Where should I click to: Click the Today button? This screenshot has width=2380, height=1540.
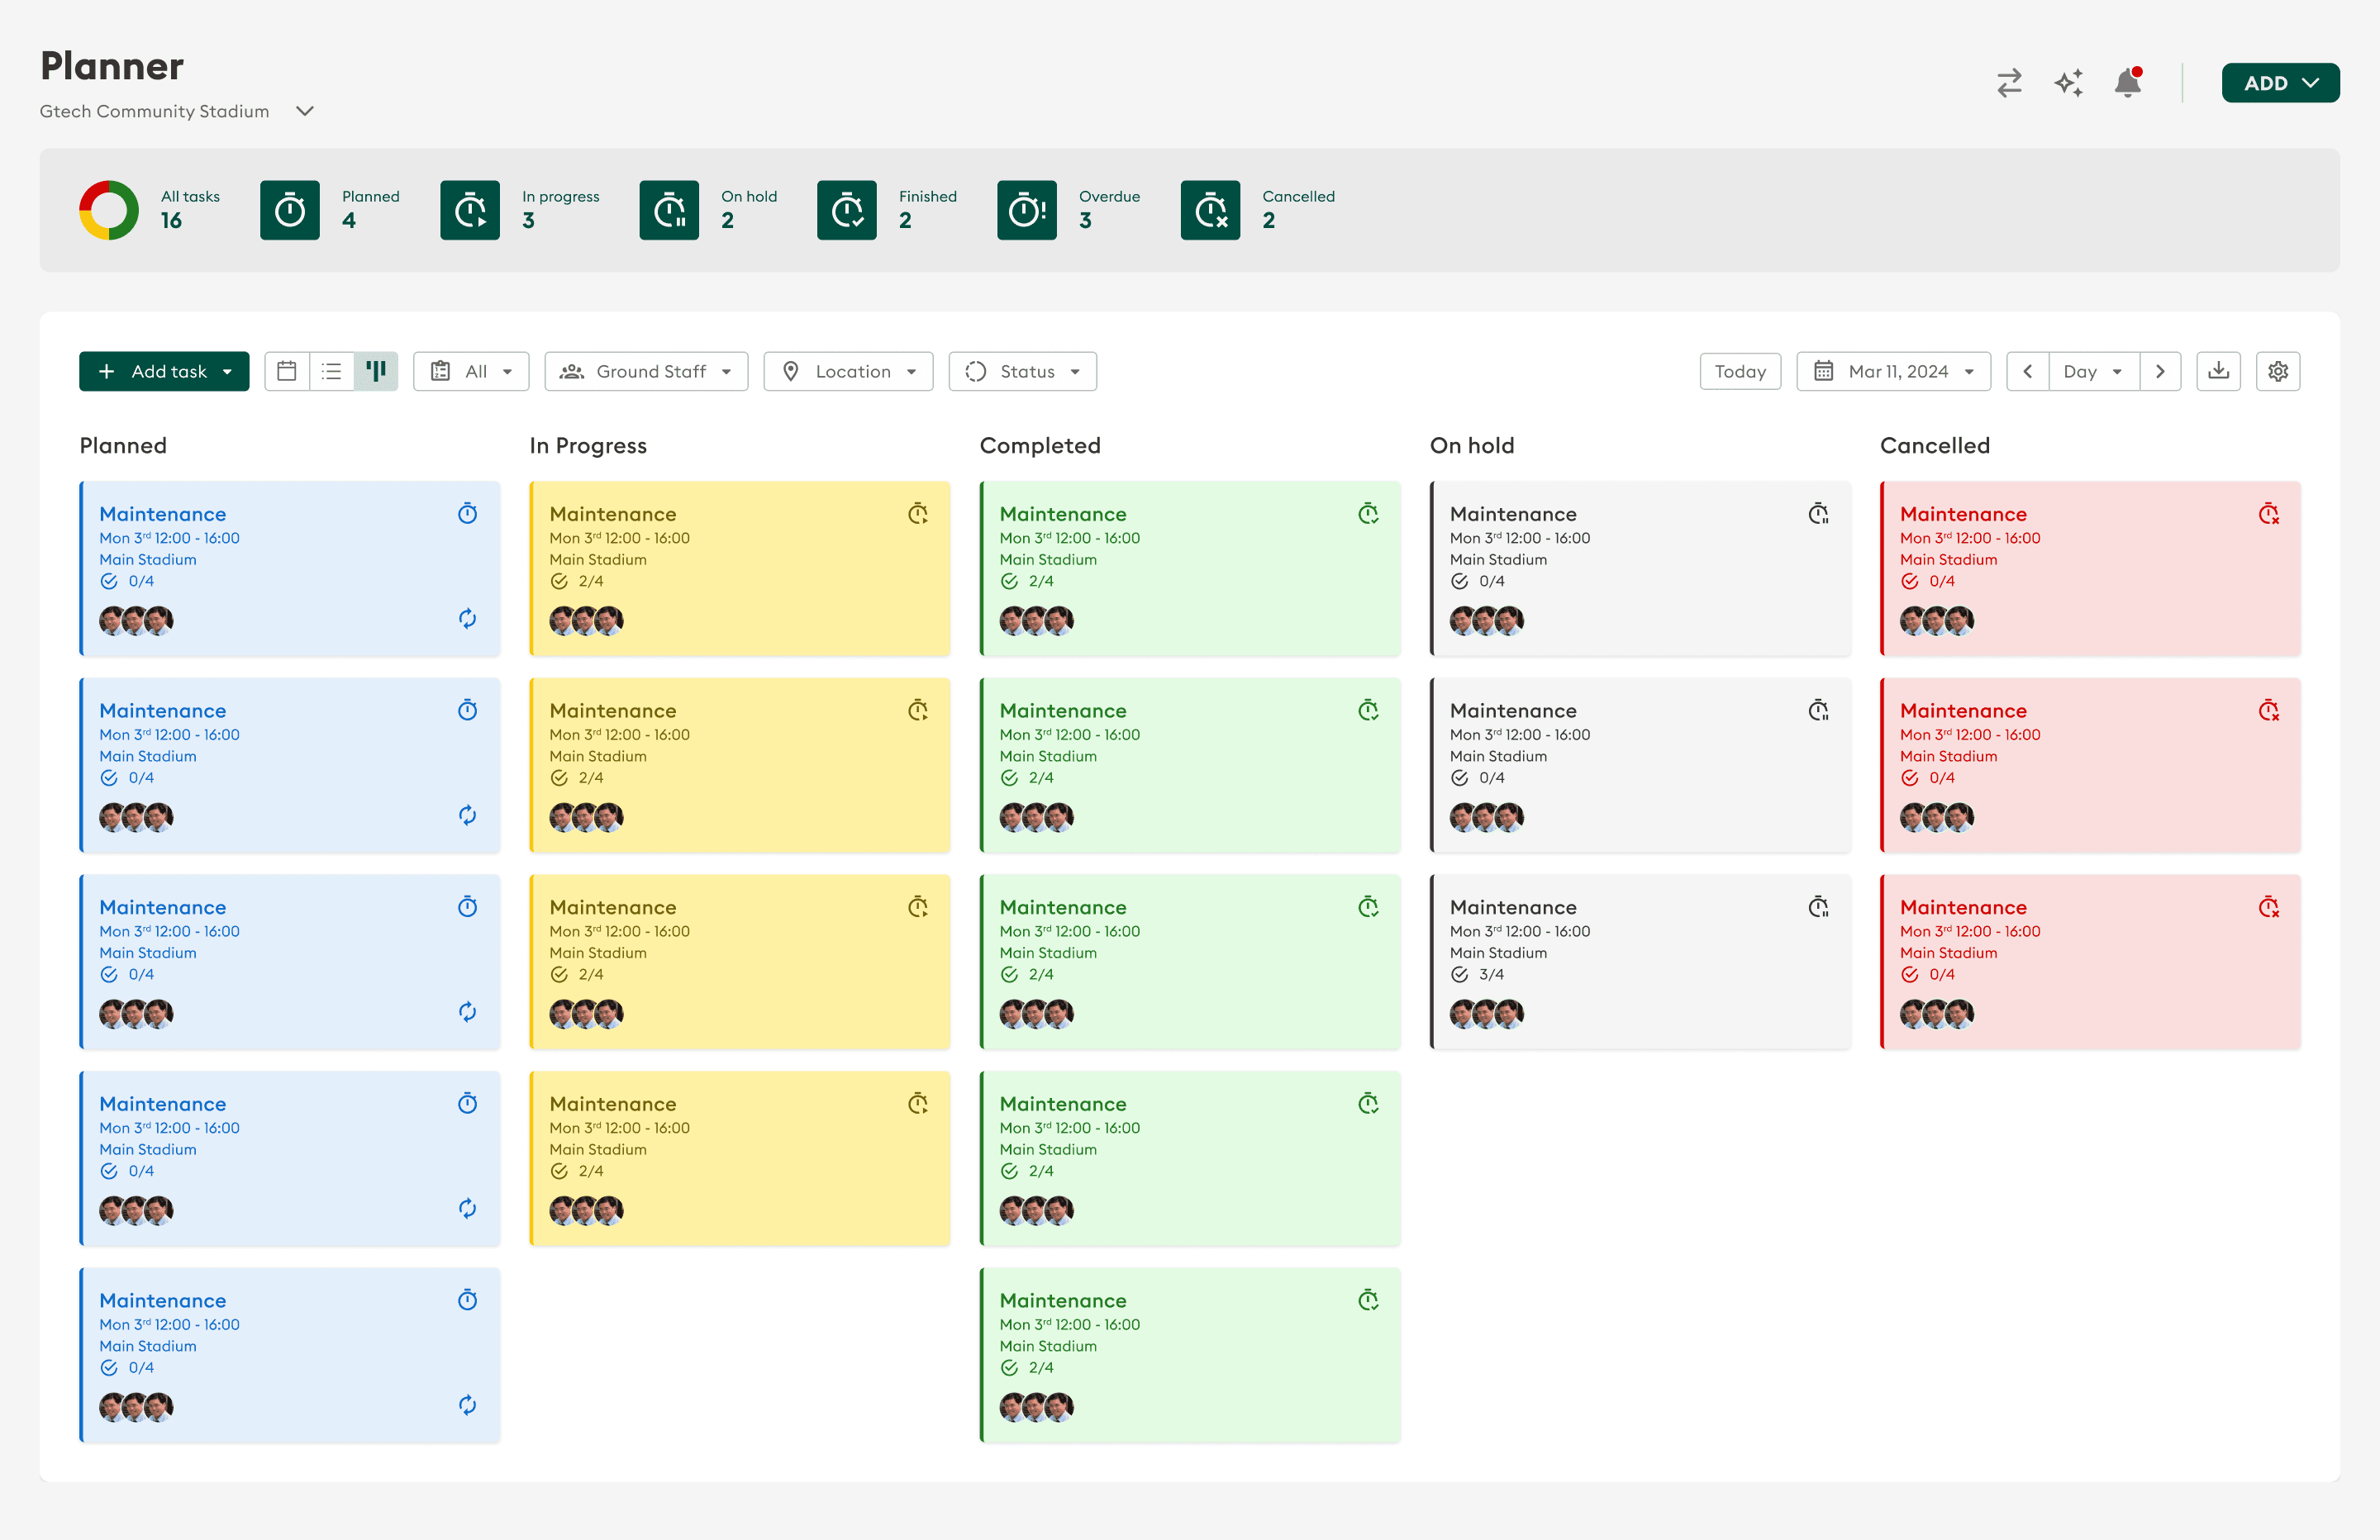1740,371
